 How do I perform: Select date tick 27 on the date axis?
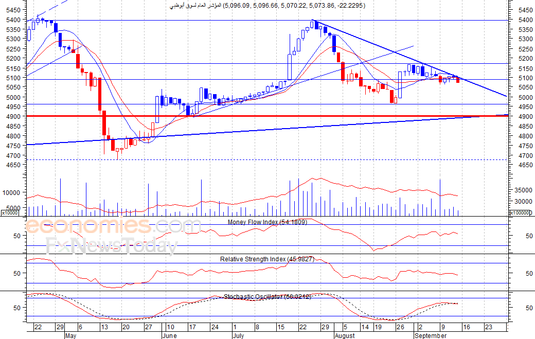(x=149, y=327)
